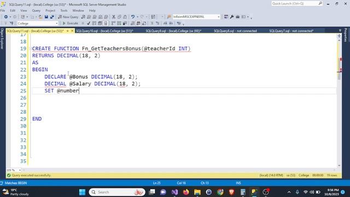This screenshot has width=350, height=197.
Task: Switch to the SQLQuery10.sql tab
Action: [104, 31]
